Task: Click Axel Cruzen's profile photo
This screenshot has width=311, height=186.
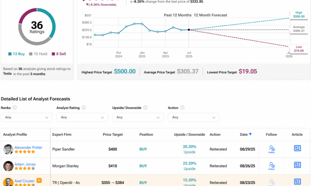Action: [x=8, y=182]
